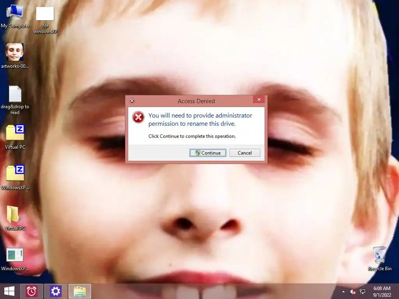The image size is (399, 299).
Task: Open the File Explorer taskbar button
Action: click(x=79, y=291)
